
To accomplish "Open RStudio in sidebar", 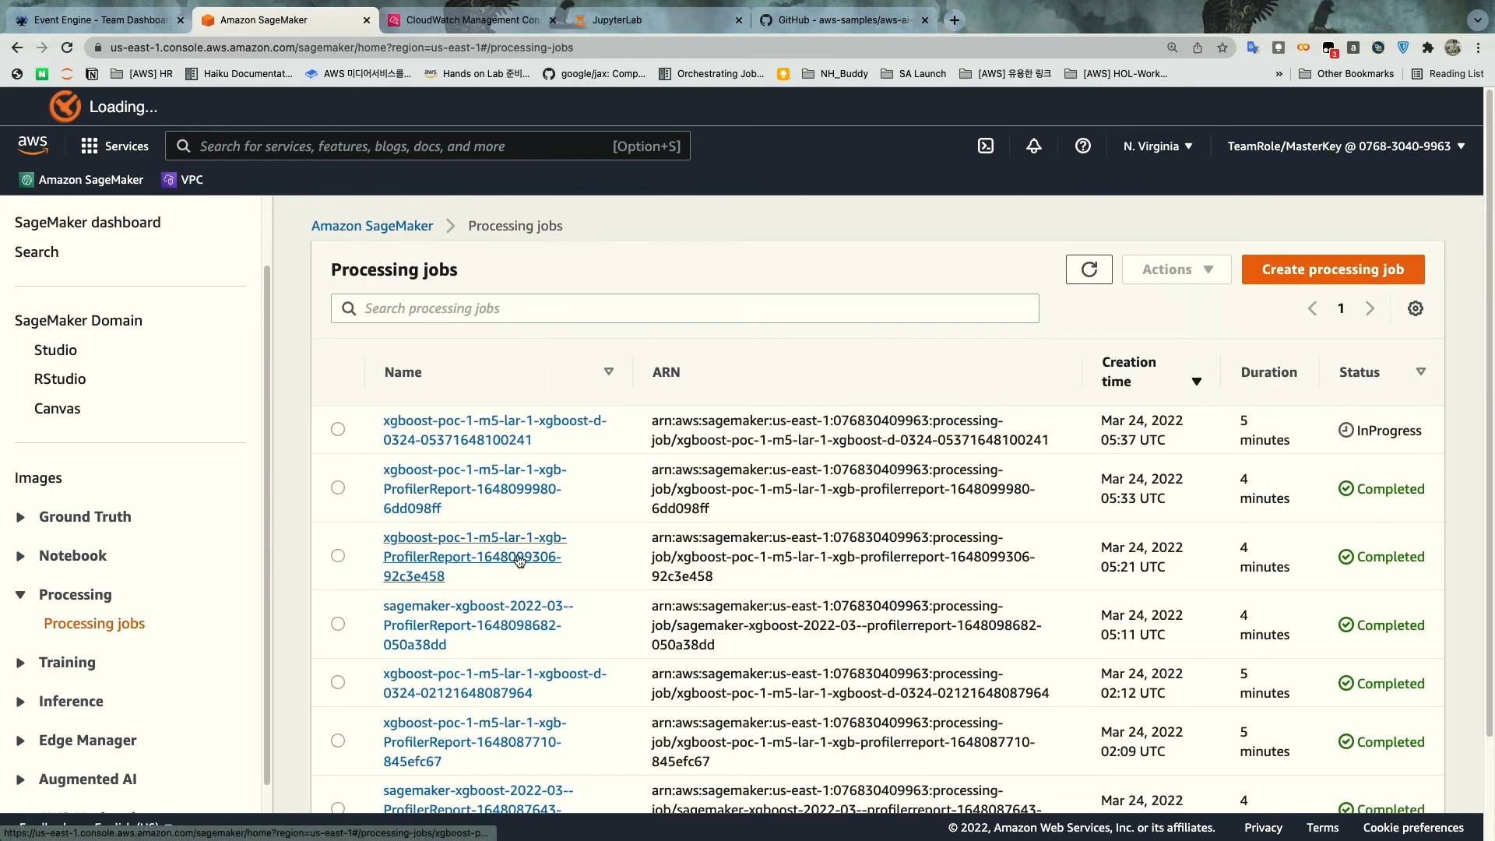I will pyautogui.click(x=60, y=379).
